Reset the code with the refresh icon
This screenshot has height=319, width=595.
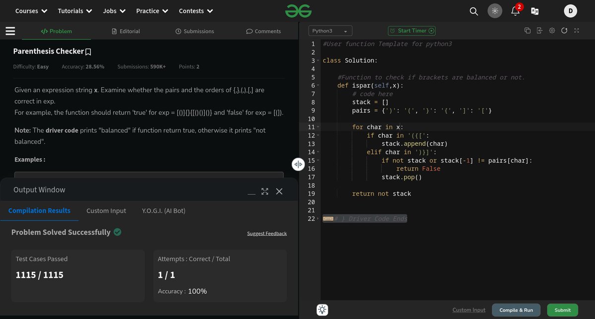click(564, 31)
